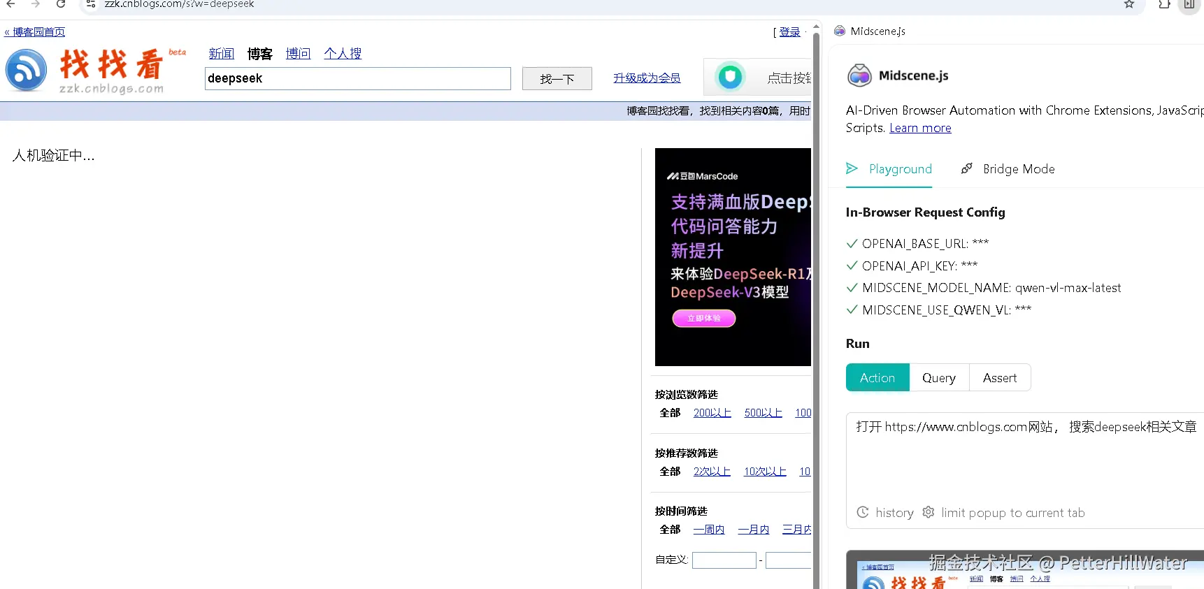Filter time by 一周内
Image resolution: width=1204 pixels, height=589 pixels.
click(x=709, y=530)
